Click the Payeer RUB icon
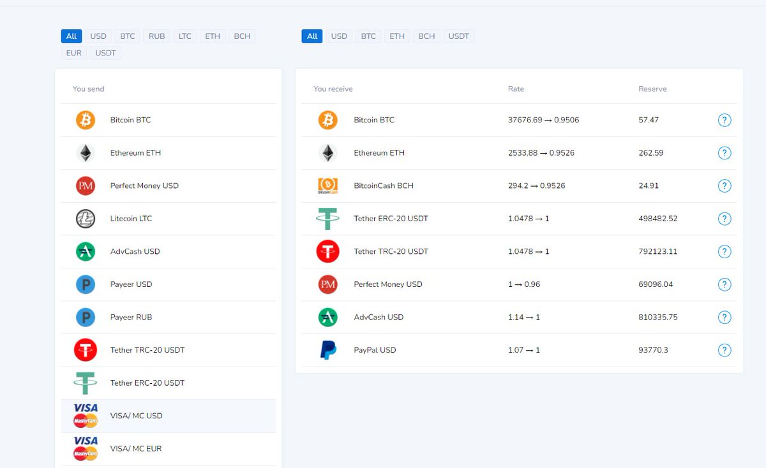Screen dimensions: 766x468 point(86,317)
